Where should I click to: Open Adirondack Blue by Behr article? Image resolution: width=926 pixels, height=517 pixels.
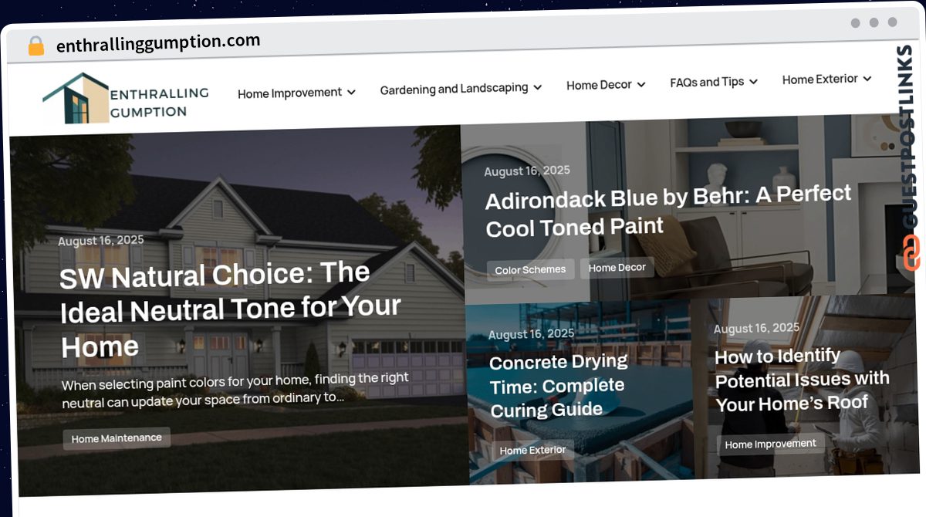(x=668, y=210)
